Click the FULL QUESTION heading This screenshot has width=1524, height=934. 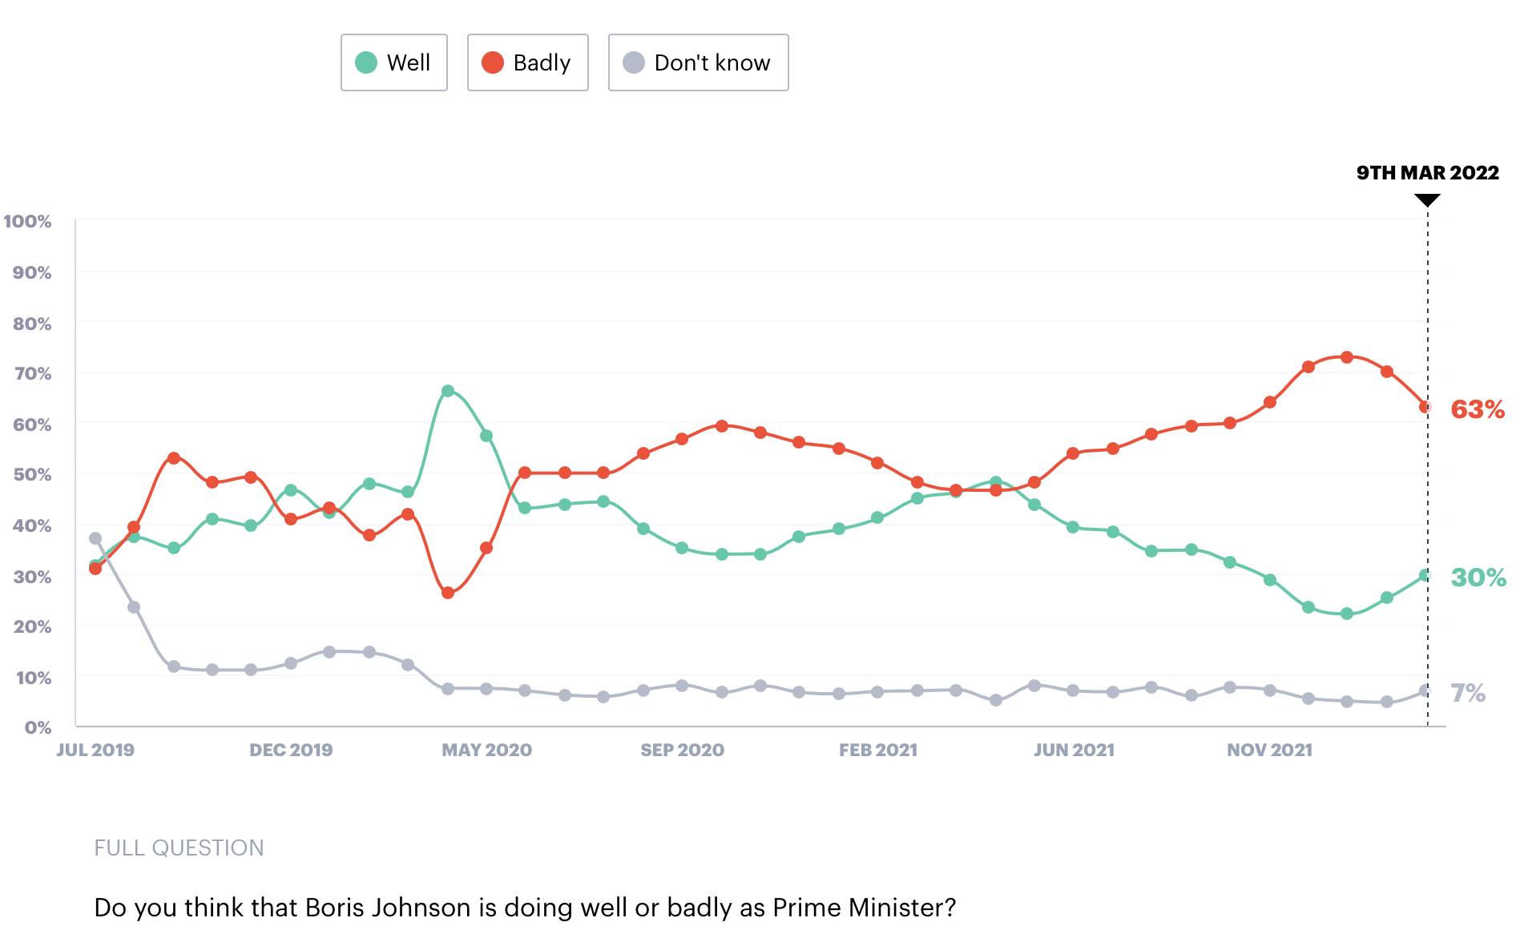click(179, 847)
